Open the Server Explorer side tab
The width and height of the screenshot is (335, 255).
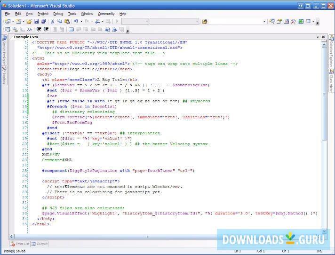tap(4, 50)
